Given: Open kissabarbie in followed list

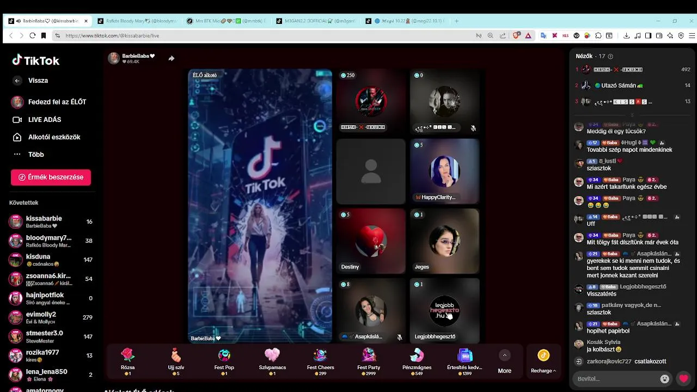Looking at the screenshot, I should (x=51, y=222).
